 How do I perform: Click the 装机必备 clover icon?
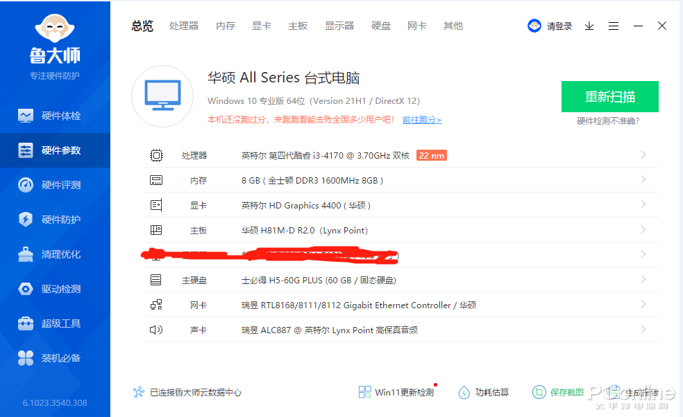coord(26,358)
